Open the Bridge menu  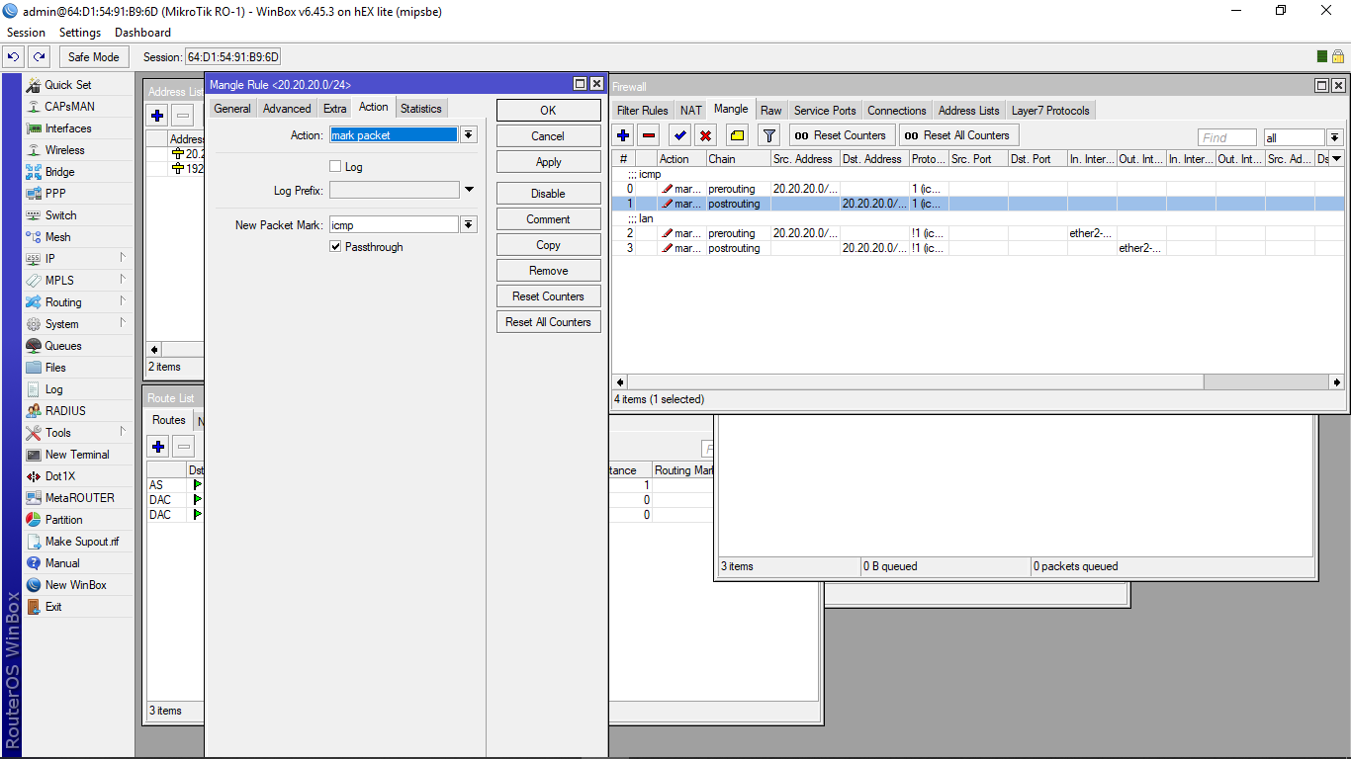tap(59, 172)
